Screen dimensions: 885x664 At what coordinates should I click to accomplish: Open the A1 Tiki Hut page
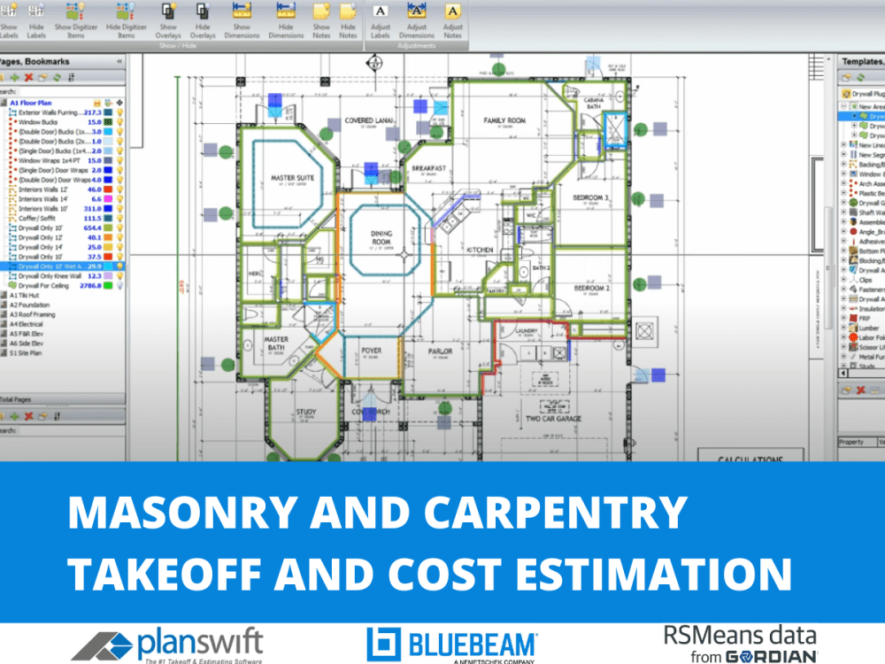click(24, 295)
